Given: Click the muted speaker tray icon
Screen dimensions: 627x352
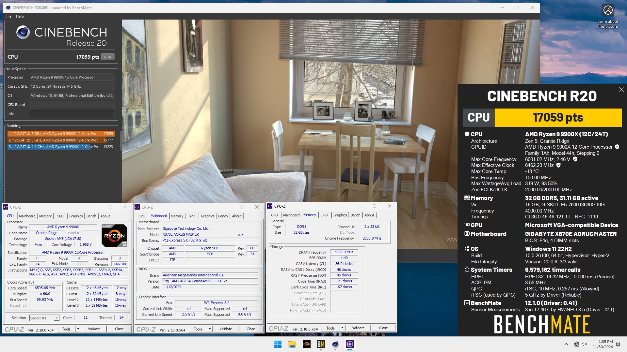Looking at the screenshot, I should (585, 344).
